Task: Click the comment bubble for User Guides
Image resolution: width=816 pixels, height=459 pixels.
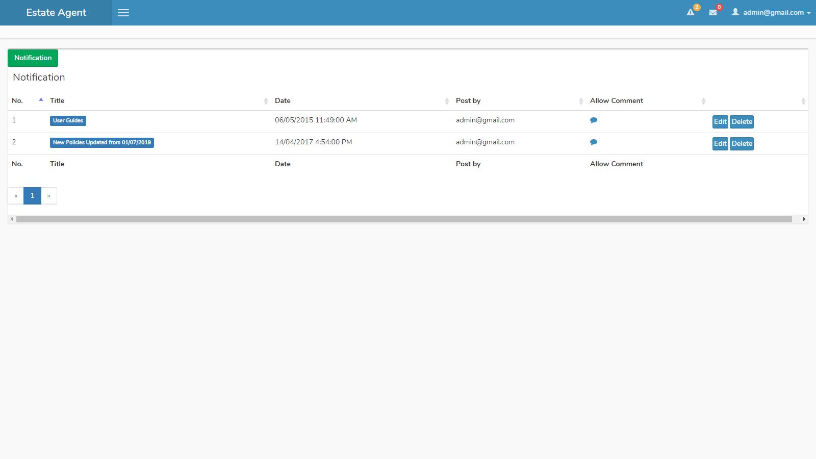Action: point(594,120)
